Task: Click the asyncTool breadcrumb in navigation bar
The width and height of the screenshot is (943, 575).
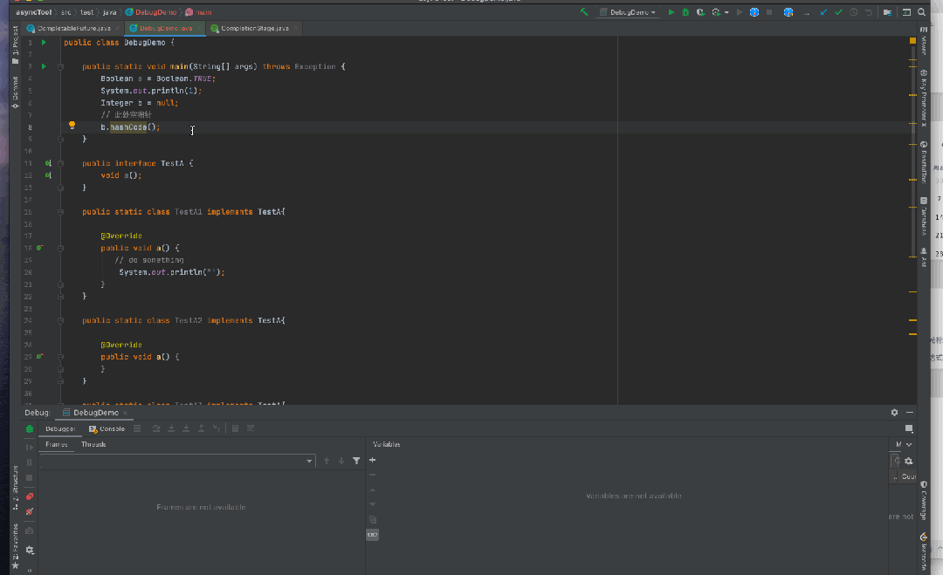Action: pos(34,12)
